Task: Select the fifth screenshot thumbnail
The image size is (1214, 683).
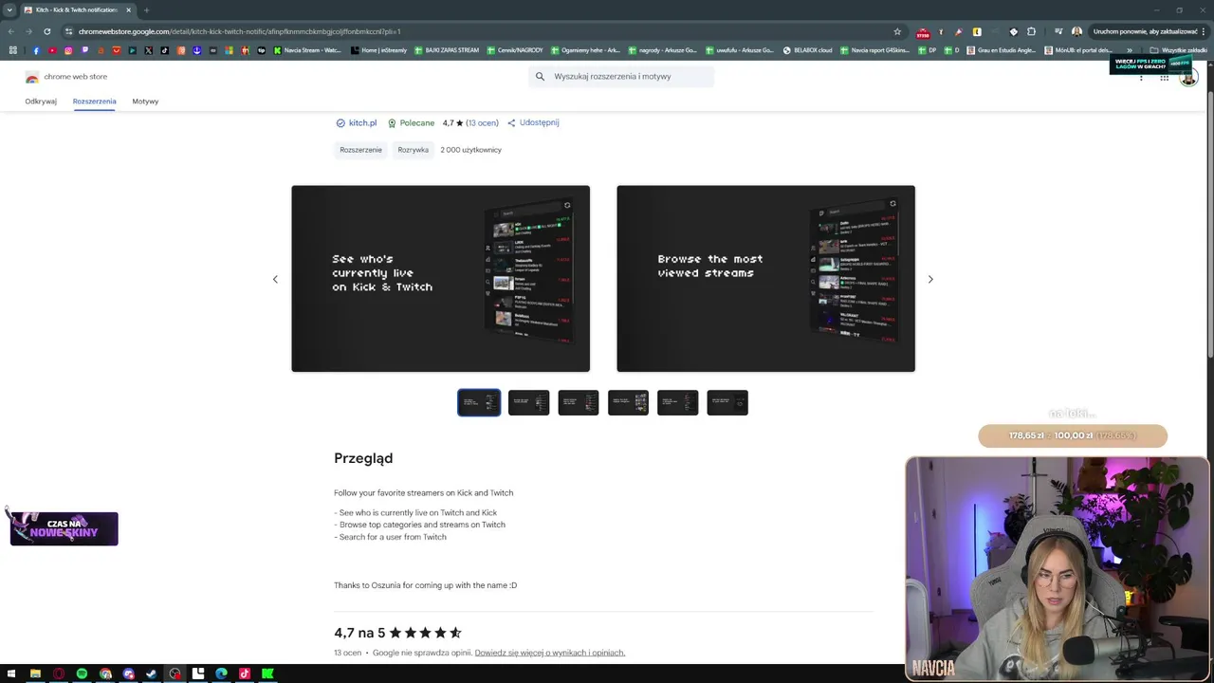Action: tap(678, 402)
